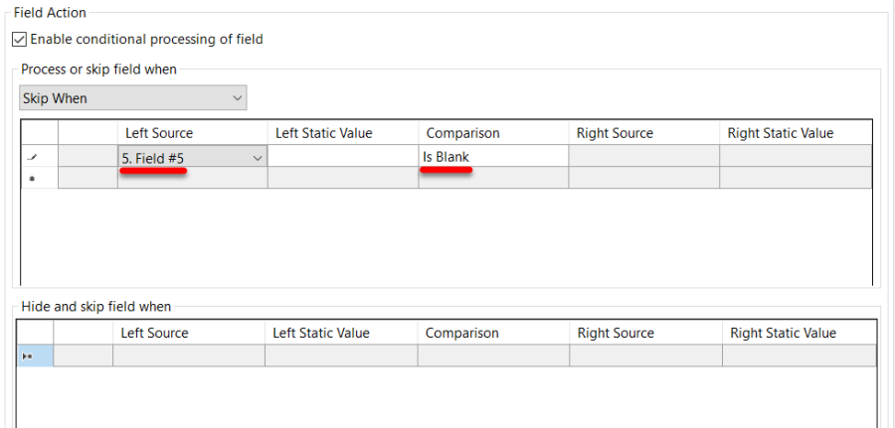Select current row arrow in Hide grid

[x=28, y=356]
